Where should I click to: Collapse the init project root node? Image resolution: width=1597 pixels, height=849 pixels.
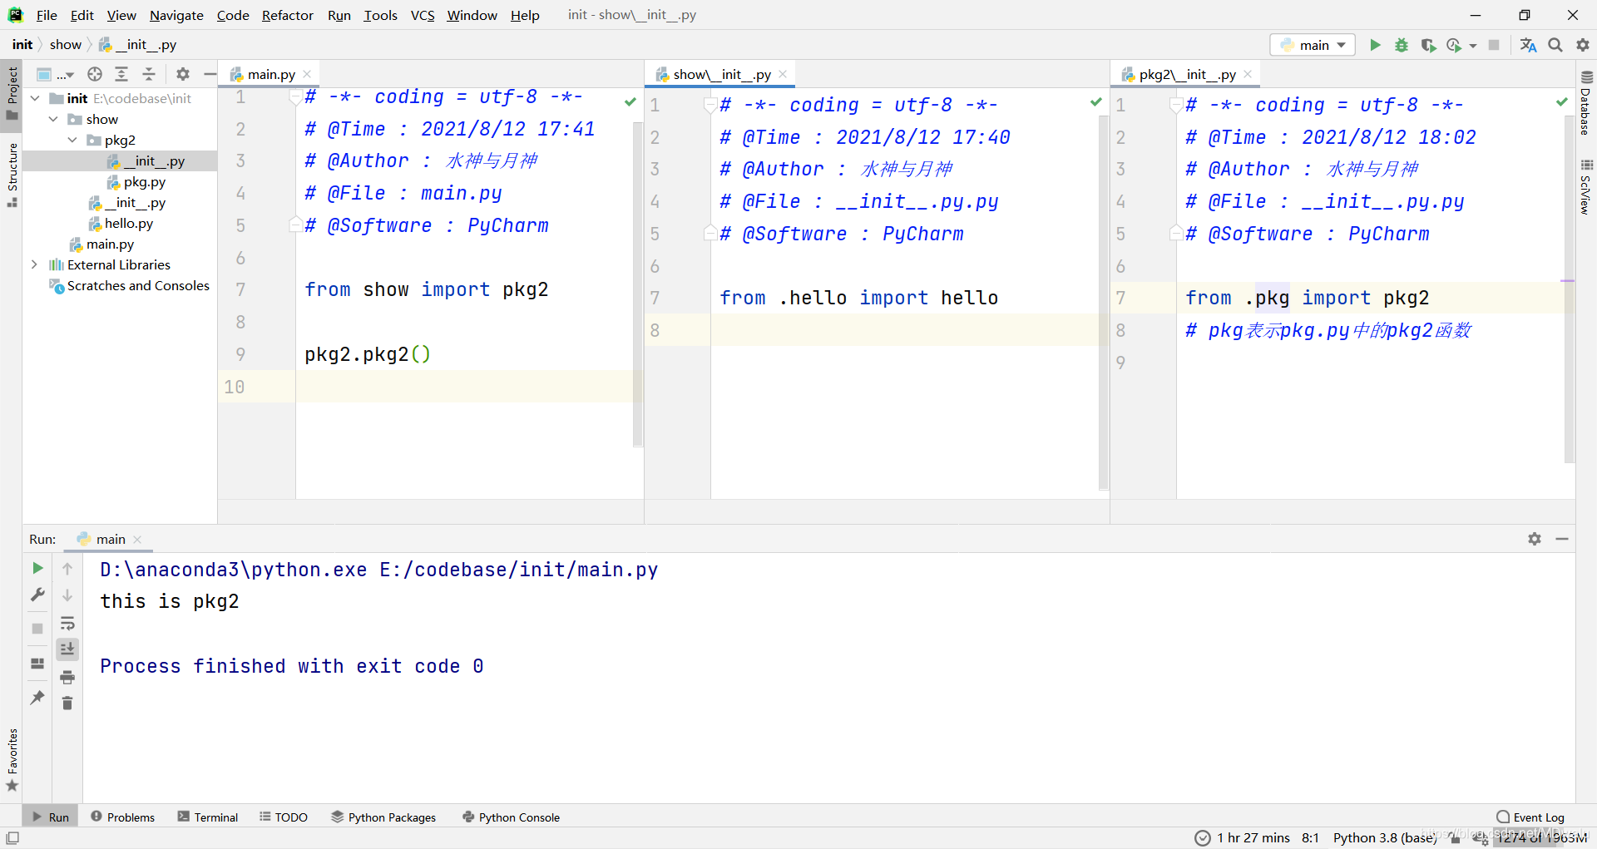[35, 98]
